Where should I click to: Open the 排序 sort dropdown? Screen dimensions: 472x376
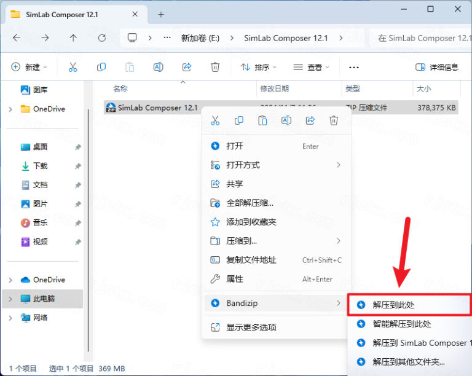pyautogui.click(x=258, y=67)
